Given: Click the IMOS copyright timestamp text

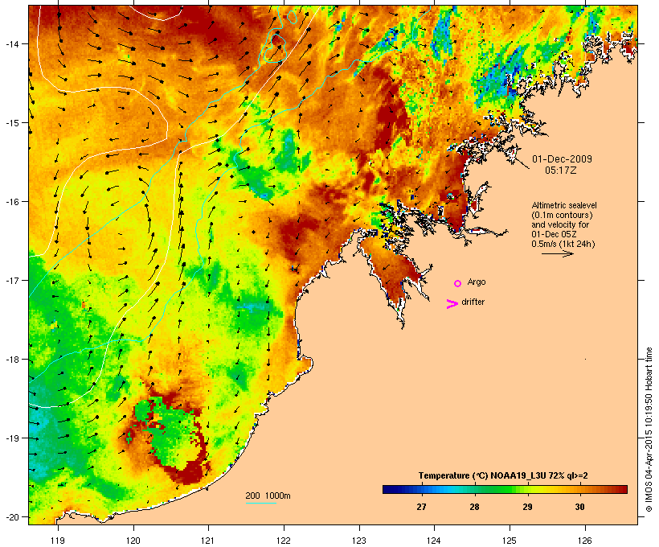Looking at the screenshot, I should [x=649, y=430].
